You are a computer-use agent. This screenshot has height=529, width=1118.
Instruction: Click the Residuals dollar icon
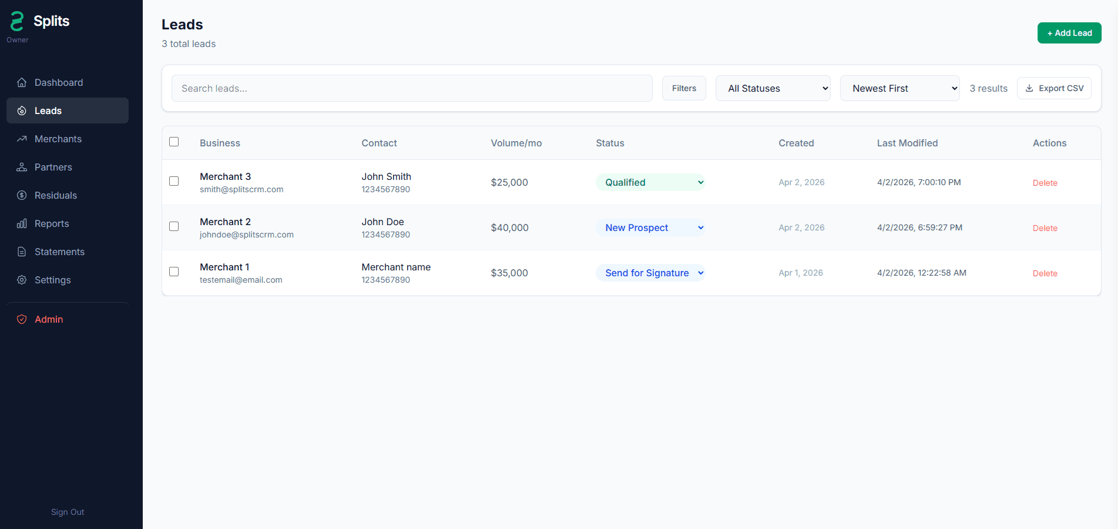pos(22,195)
